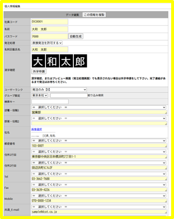Screen dimensions: 174x219
Task: Click the kanji preview tile 和
Action: coord(52,61)
